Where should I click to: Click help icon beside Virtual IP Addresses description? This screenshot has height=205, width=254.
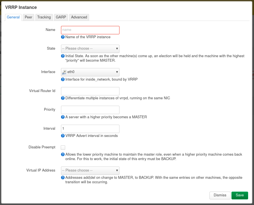63,178
